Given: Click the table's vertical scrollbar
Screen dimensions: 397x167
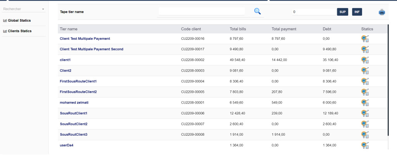Looking at the screenshot, I should pos(388,77).
